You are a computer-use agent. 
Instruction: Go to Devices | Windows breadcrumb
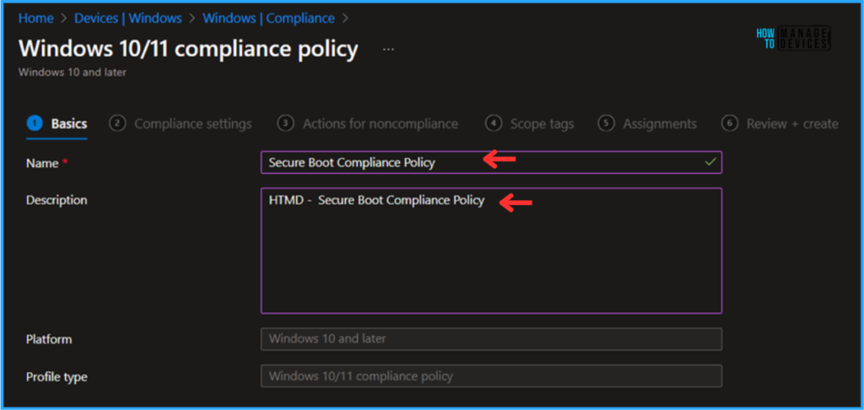[x=128, y=19]
